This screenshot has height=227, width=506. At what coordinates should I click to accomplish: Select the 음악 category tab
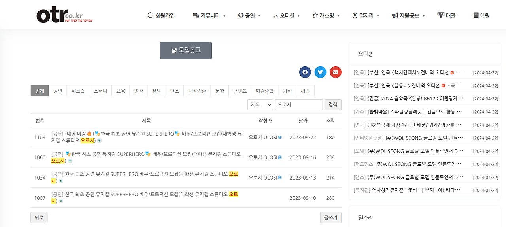pyautogui.click(x=157, y=91)
